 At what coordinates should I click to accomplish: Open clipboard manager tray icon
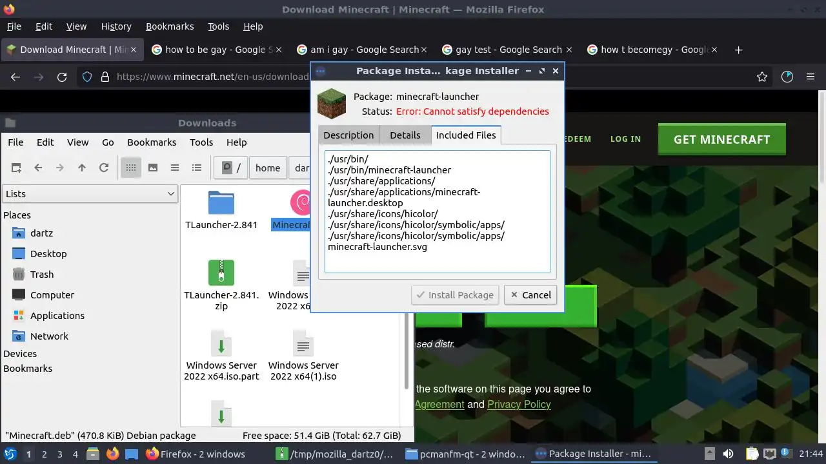(752, 454)
